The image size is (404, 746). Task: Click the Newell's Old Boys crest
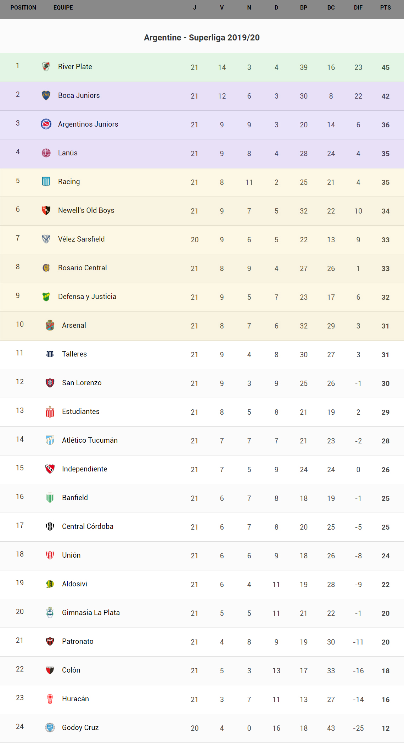[x=46, y=210]
